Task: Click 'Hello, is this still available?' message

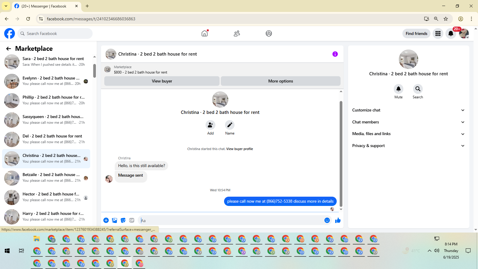Action: coord(141,166)
